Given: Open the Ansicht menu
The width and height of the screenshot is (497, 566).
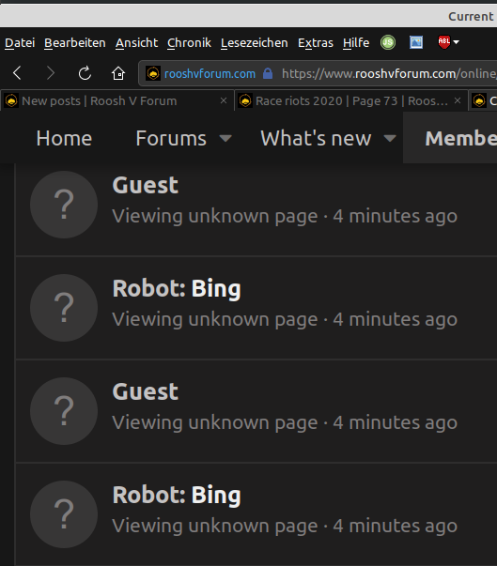Looking at the screenshot, I should coord(136,43).
